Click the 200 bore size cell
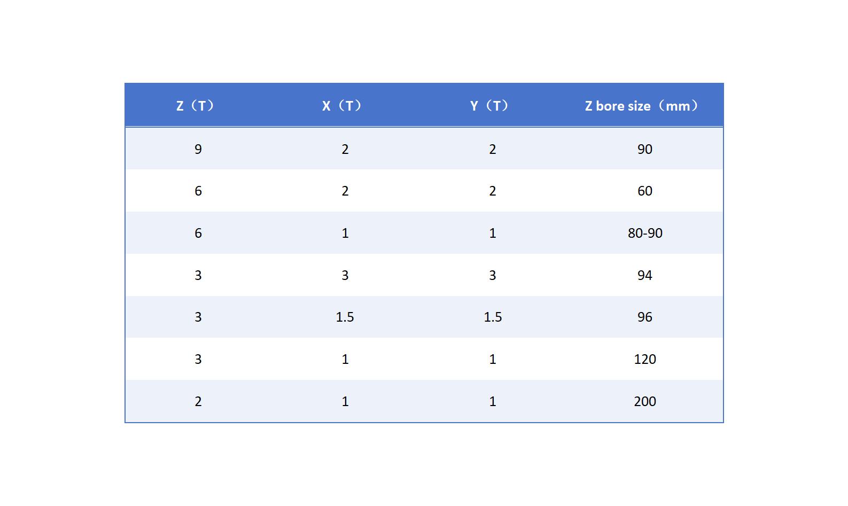Image resolution: width=848 pixels, height=506 pixels. pyautogui.click(x=644, y=401)
